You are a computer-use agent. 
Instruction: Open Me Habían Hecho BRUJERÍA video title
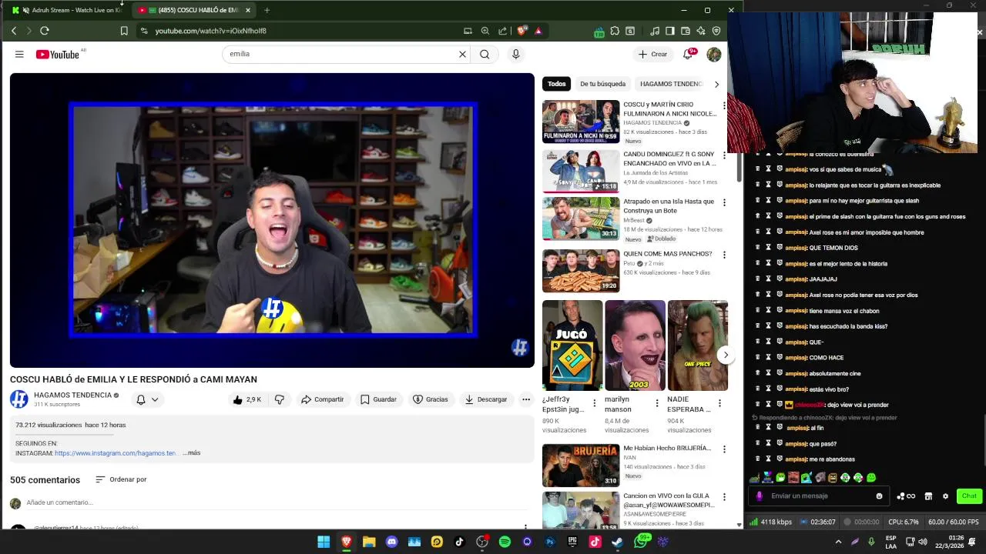coord(667,448)
